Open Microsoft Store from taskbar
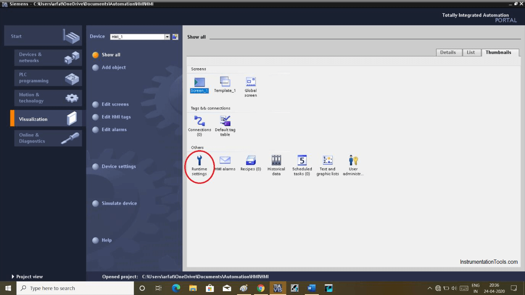 pyautogui.click(x=210, y=288)
